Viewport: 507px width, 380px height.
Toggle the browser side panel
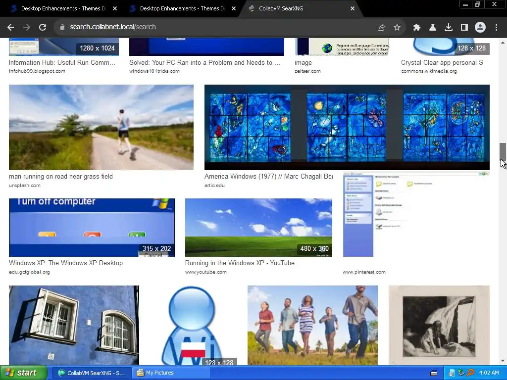(x=464, y=28)
